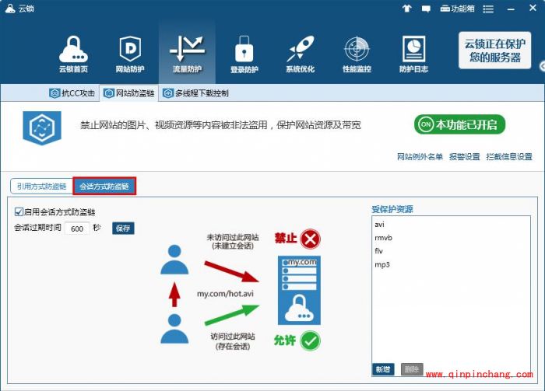Open the 功能箱 toolbox
545x391 pixels.
pos(457,9)
